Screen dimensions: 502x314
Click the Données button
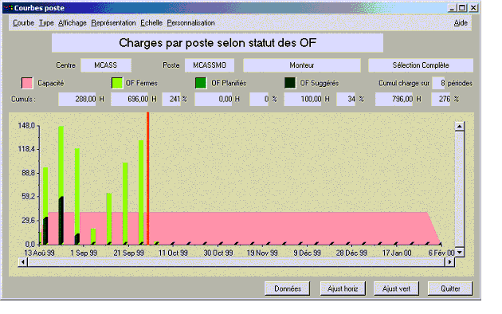pyautogui.click(x=288, y=288)
